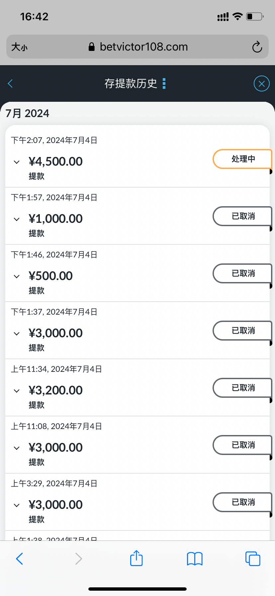Screen dimensions: 275x596
Task: Click 已取消 button for the ¥500.00 withdrawal
Action: (x=243, y=273)
